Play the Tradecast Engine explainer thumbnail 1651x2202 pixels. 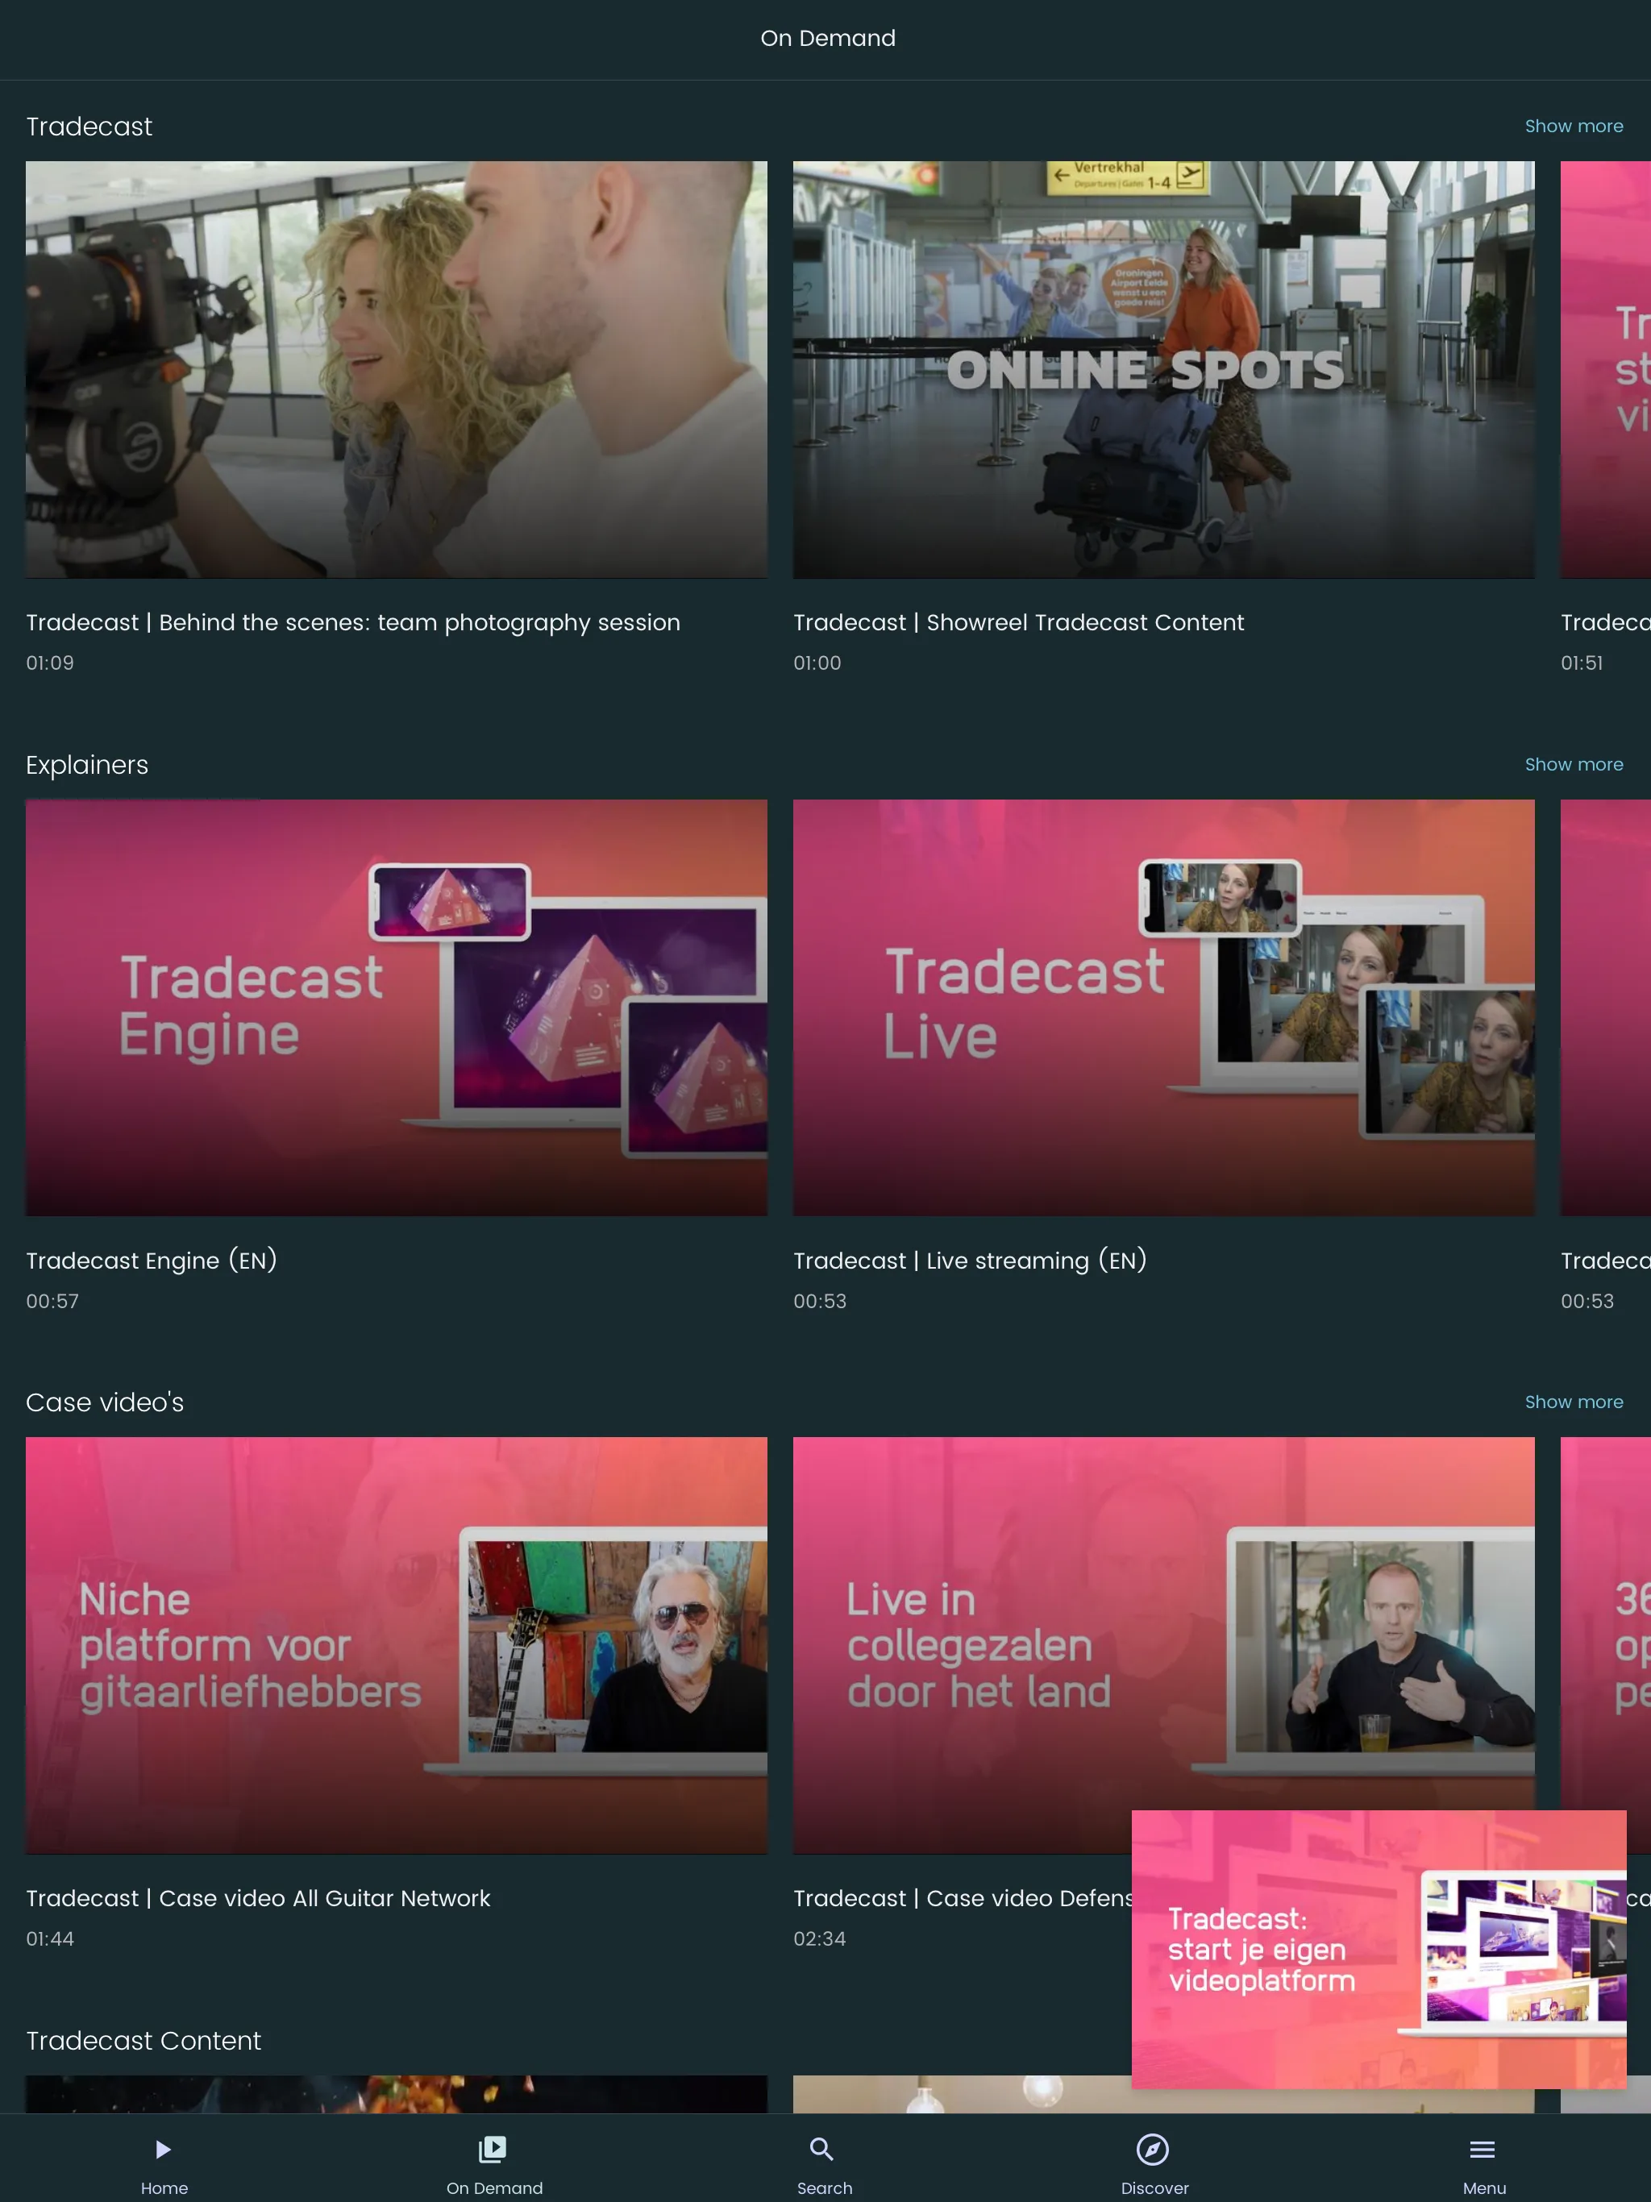coord(397,1008)
